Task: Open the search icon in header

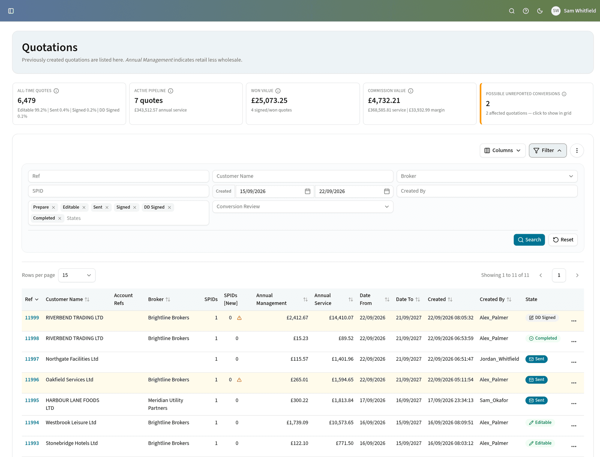Action: click(511, 11)
